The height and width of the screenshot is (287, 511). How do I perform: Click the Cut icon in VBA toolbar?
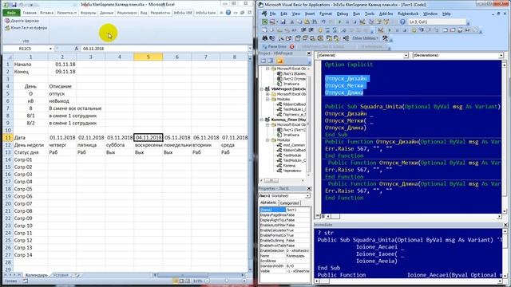(x=292, y=22)
